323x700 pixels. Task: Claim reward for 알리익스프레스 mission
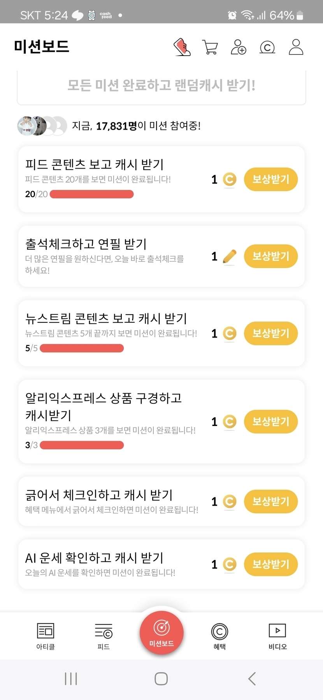point(271,422)
